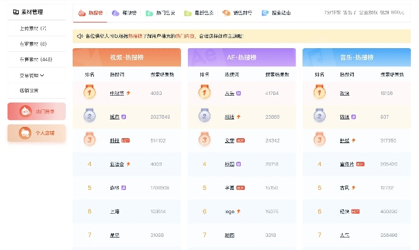419x250 pixels.
Task: Click result count 205420 in music ranking
Action: click(388, 164)
